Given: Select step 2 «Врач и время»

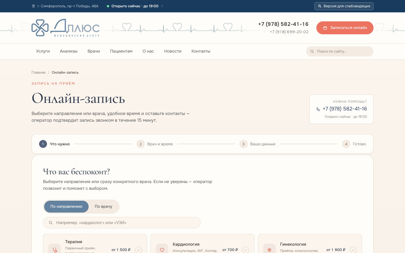Looking at the screenshot, I should coord(155,144).
